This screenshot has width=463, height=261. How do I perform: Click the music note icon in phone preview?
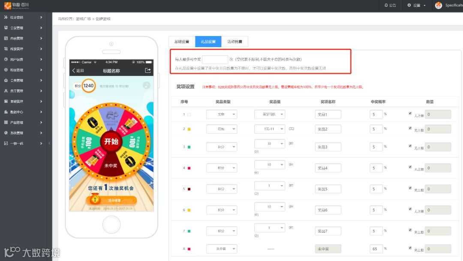(147, 86)
